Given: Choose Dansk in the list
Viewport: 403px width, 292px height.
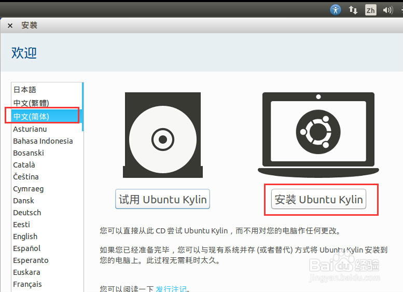Looking at the screenshot, I should click(x=47, y=201).
